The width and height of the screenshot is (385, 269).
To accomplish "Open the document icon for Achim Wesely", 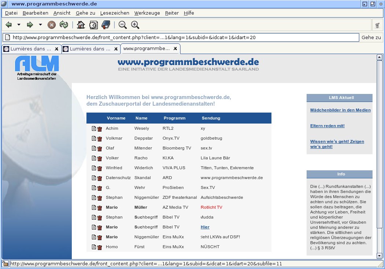I will click(x=94, y=128).
